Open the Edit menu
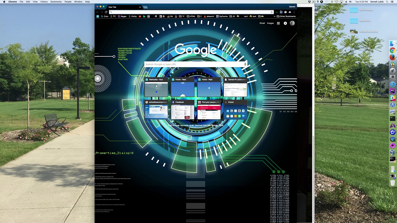Screen dimensions: 397x223 [28, 2]
